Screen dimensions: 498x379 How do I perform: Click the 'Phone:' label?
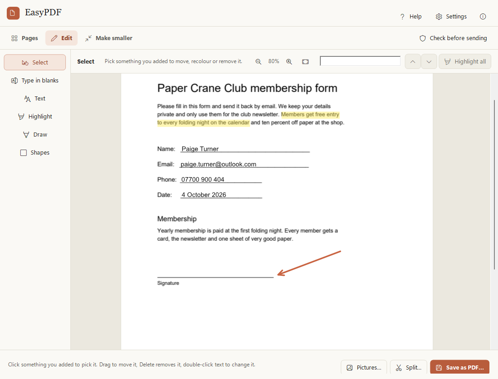167,179
